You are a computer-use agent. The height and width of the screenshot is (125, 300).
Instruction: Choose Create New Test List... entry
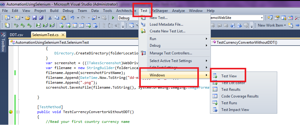(174, 31)
